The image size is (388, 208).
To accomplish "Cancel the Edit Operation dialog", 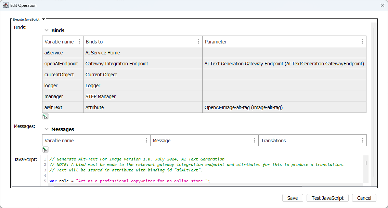I will [364, 198].
